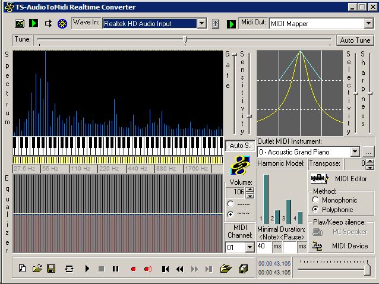Select the Polyphonic method

(316, 210)
